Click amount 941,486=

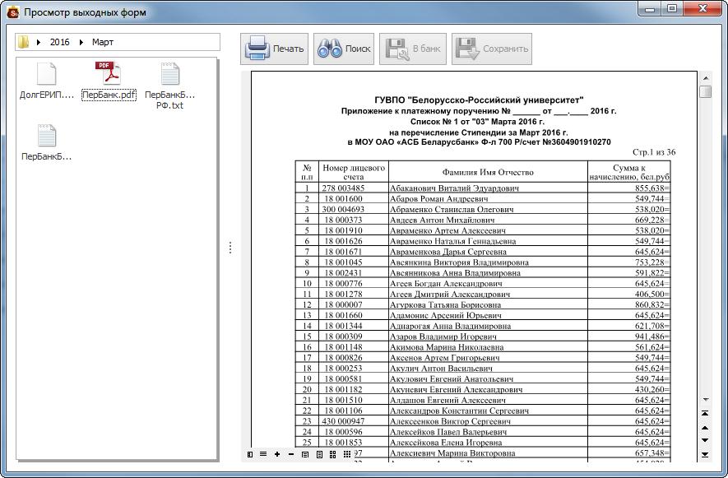651,336
